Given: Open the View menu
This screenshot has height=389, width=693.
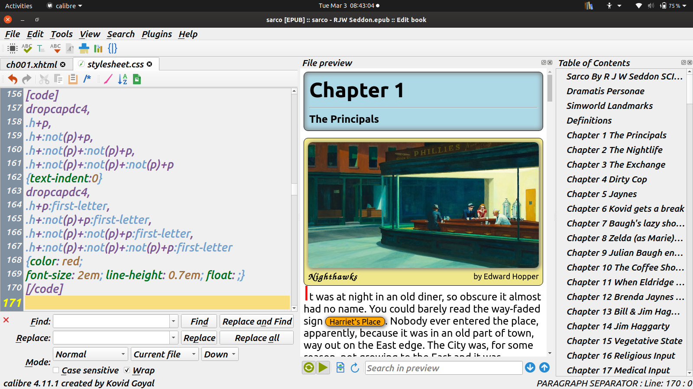Looking at the screenshot, I should tap(90, 34).
